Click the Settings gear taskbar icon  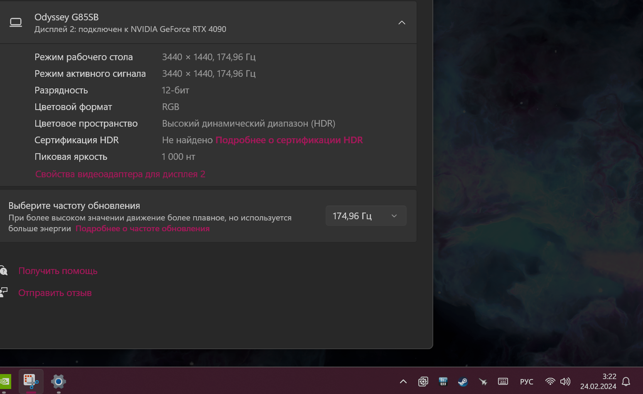click(59, 381)
